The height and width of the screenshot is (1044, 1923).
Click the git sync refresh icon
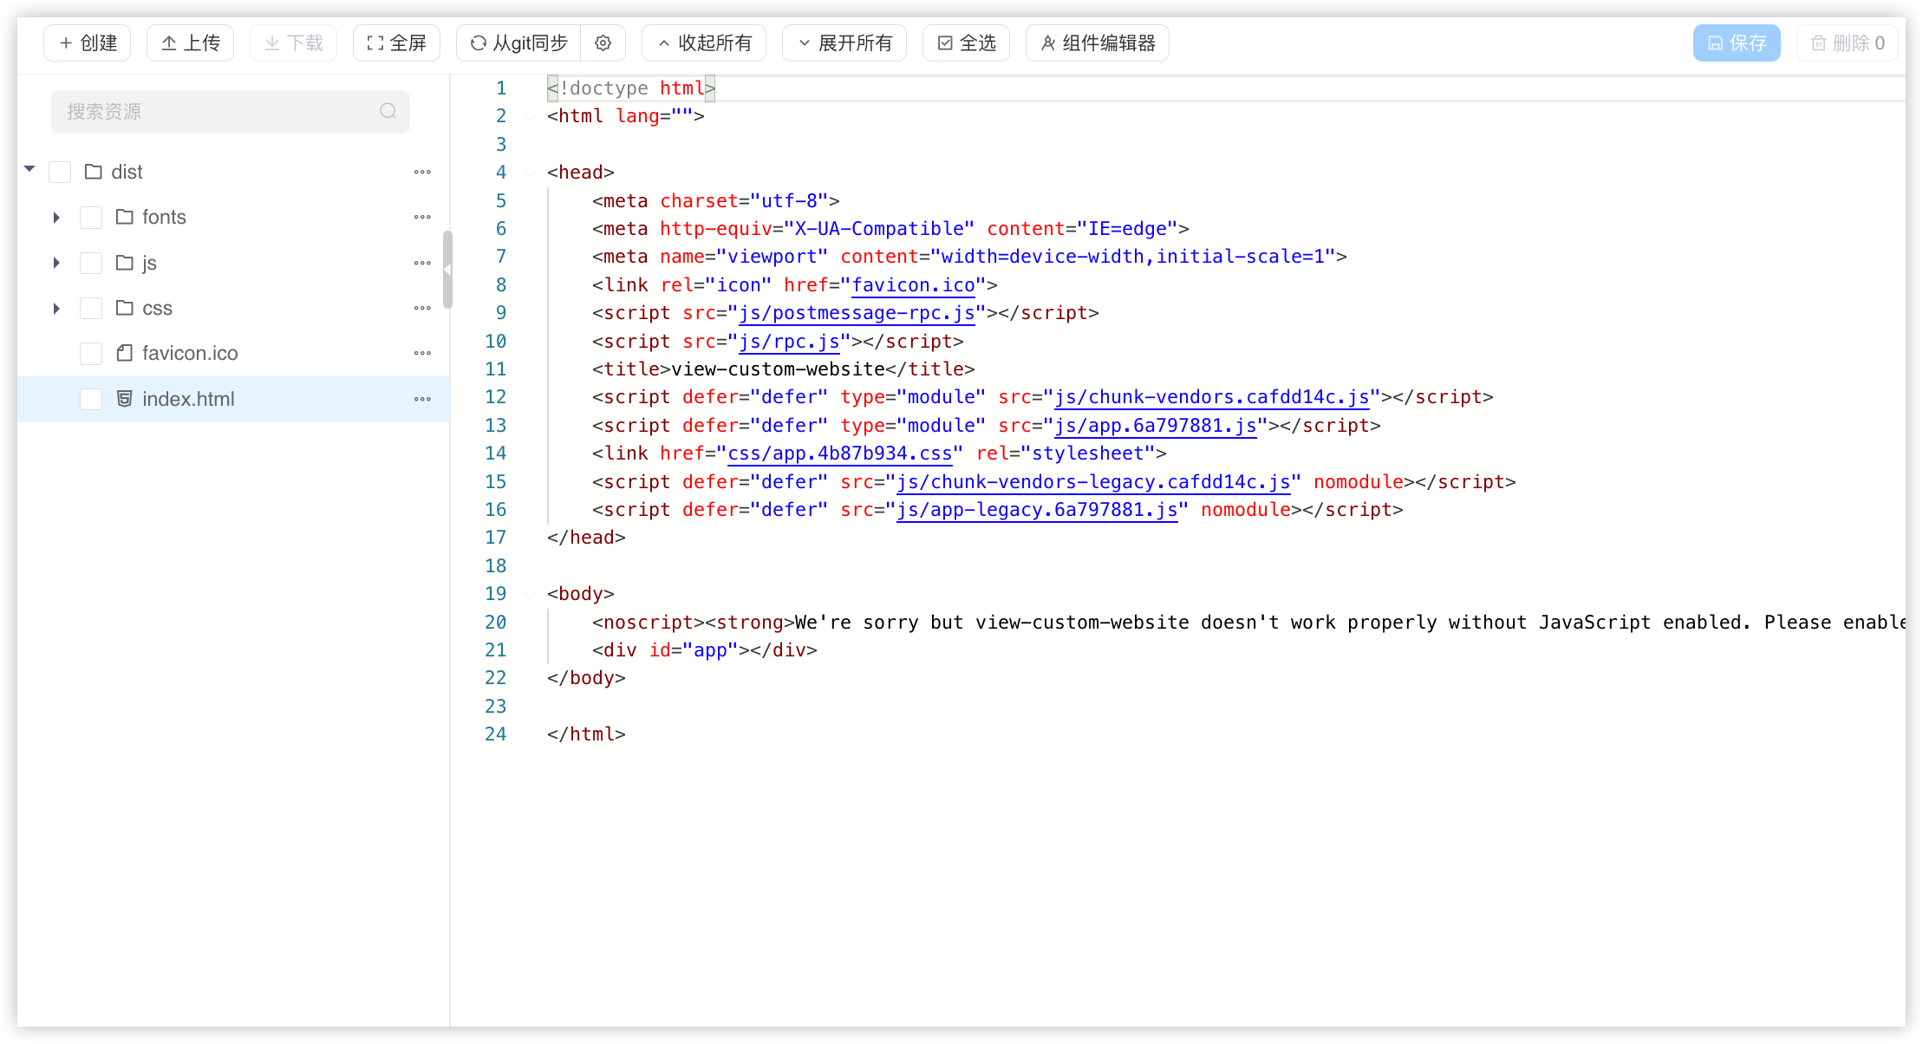point(479,43)
